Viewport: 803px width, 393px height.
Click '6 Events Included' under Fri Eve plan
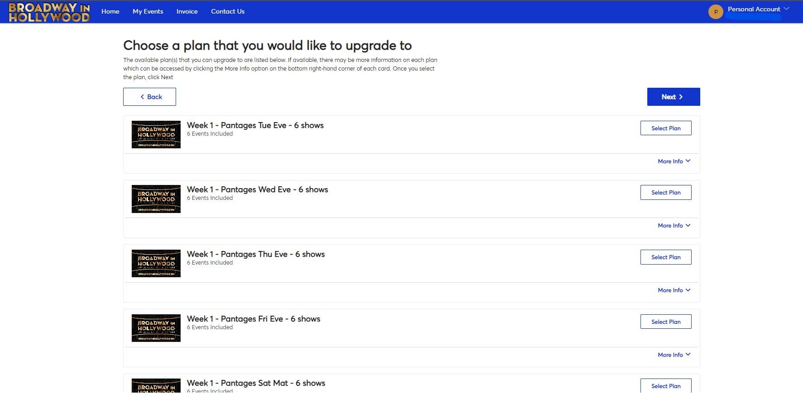[210, 327]
